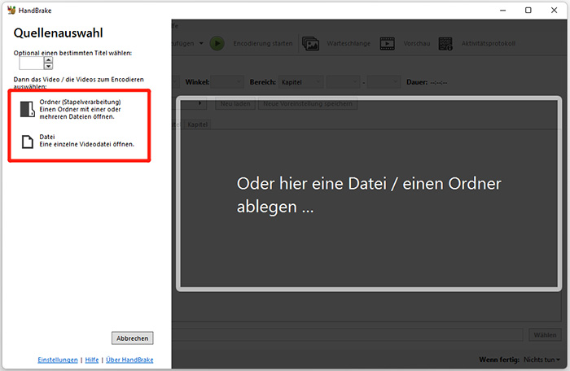Open the Wenn fertig dropdown

542,359
